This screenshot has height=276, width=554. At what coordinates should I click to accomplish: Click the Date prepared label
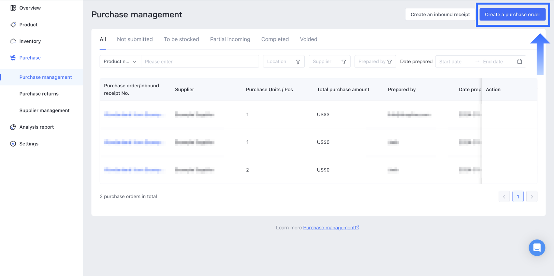[416, 61]
